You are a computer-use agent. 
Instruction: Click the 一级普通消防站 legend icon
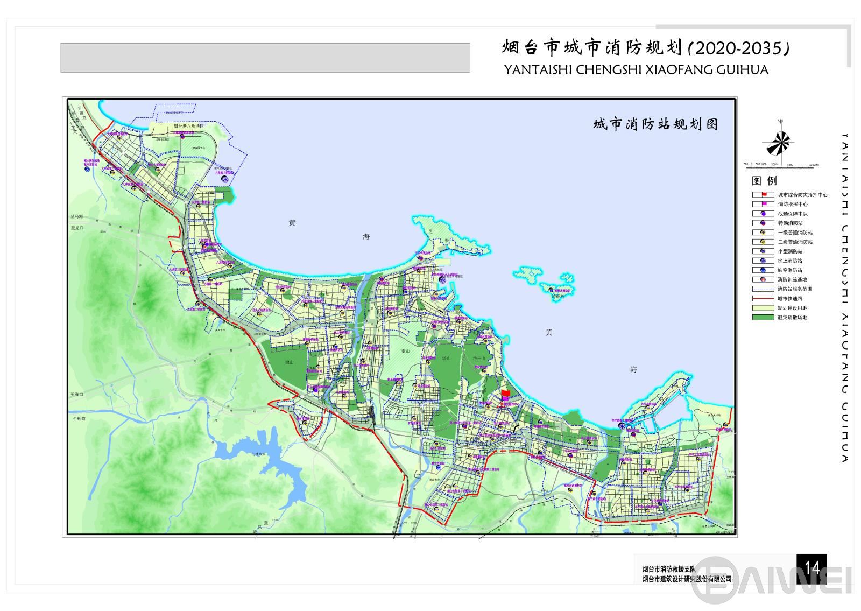click(x=763, y=233)
